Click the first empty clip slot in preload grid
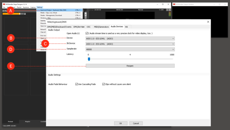The height and width of the screenshot is (130, 230). point(16,29)
